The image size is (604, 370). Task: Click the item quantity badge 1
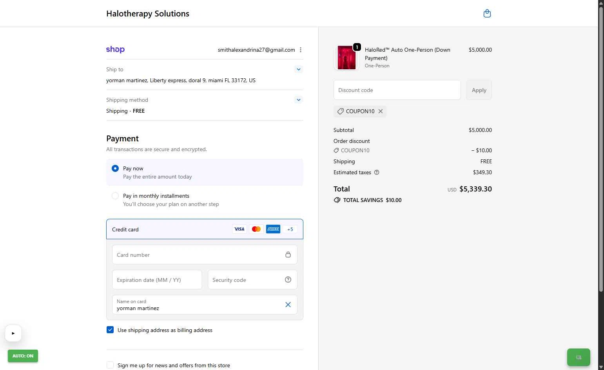357,47
